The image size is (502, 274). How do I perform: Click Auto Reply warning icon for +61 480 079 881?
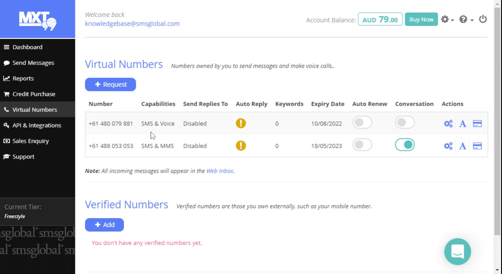click(x=241, y=123)
